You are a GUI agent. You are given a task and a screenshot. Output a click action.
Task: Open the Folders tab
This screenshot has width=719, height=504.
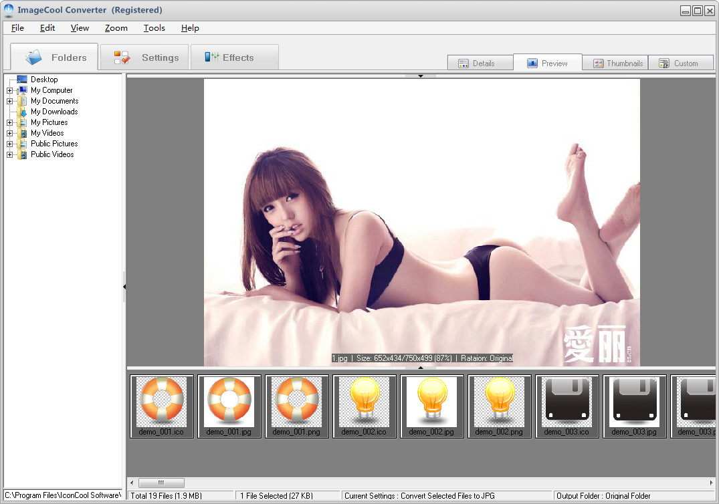(55, 57)
